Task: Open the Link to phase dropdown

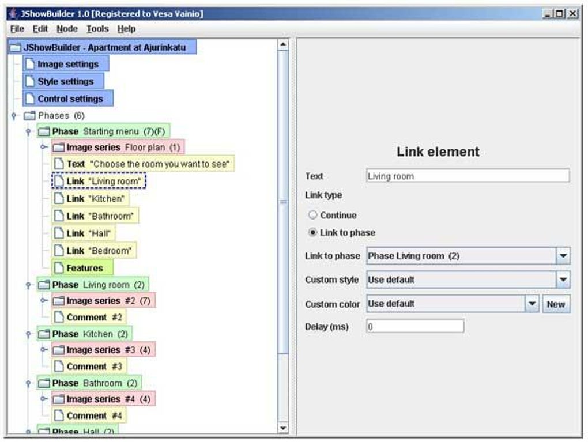Action: click(563, 256)
